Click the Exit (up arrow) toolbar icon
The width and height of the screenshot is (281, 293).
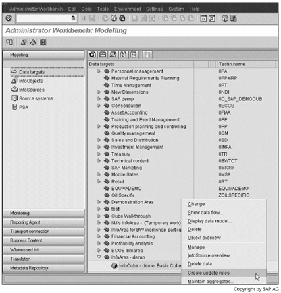click(113, 18)
